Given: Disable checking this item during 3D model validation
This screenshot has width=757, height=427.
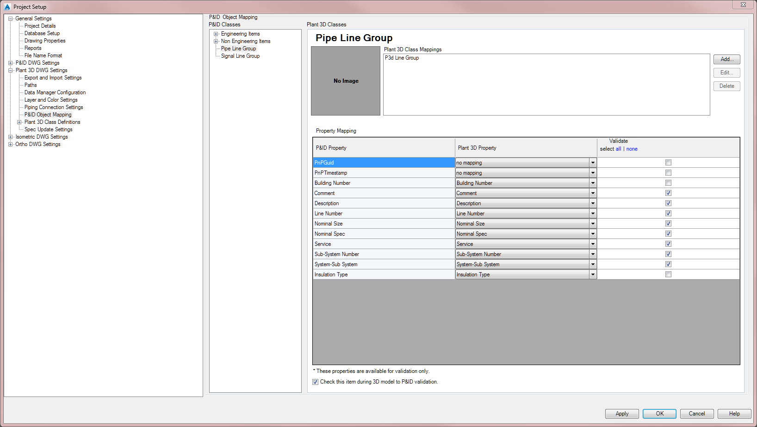Looking at the screenshot, I should tap(315, 382).
